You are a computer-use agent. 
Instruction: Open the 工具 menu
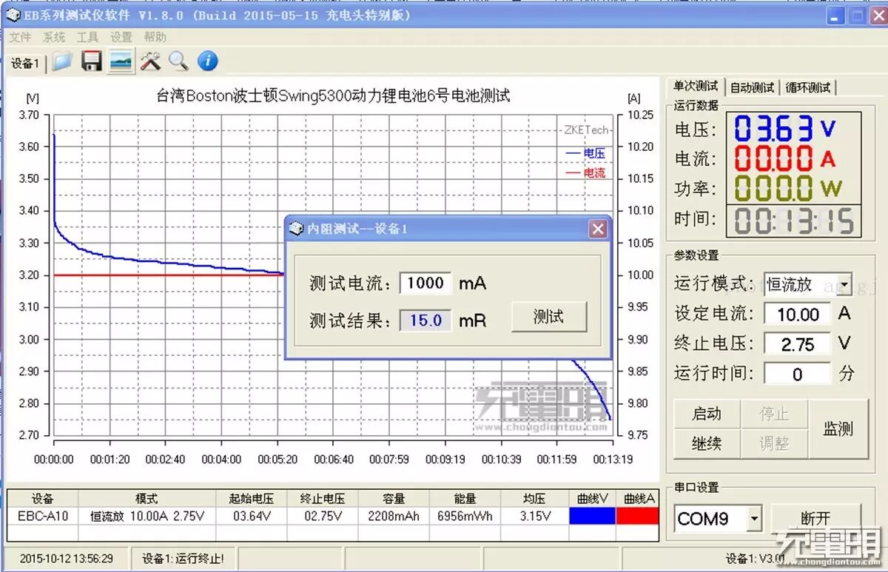[87, 37]
